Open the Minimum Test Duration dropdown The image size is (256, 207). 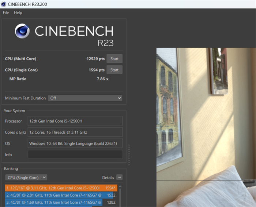point(85,98)
